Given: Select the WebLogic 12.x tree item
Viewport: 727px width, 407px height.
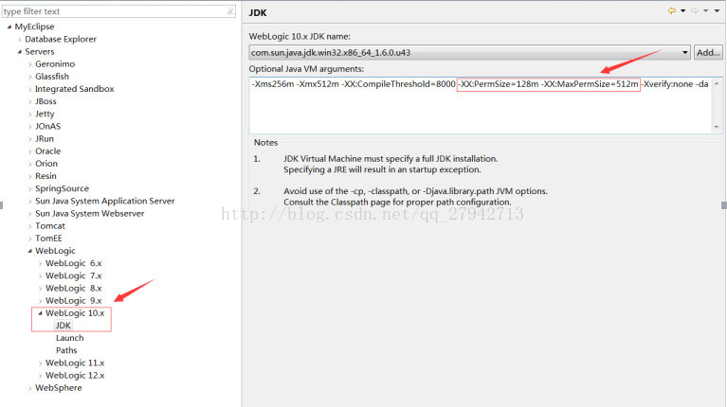Looking at the screenshot, I should pos(75,376).
